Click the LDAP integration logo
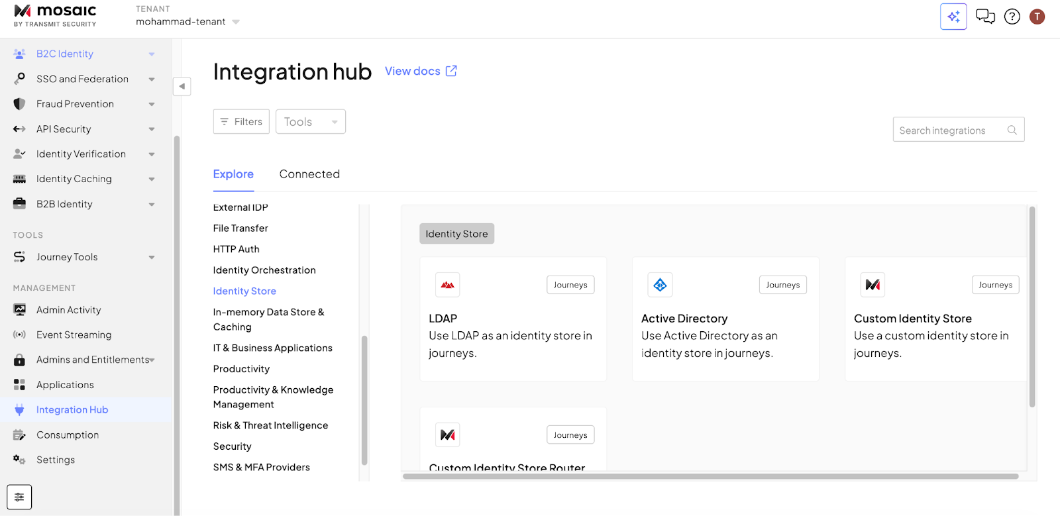The width and height of the screenshot is (1060, 516). pyautogui.click(x=448, y=285)
